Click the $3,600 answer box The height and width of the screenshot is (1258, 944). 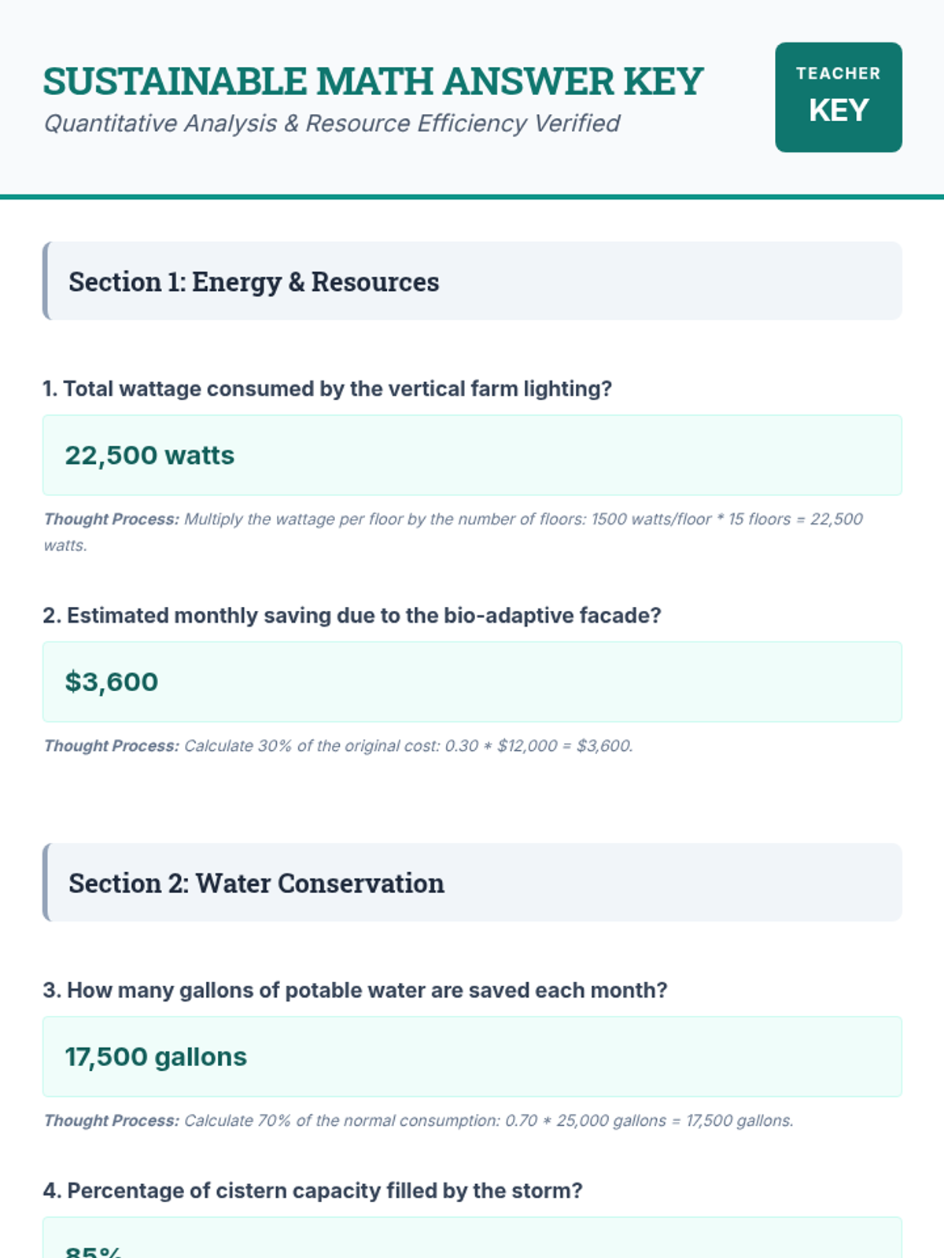click(472, 682)
